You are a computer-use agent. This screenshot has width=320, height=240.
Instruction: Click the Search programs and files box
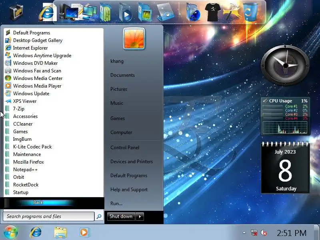49,216
